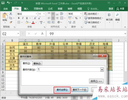Click the Wrap Text icon

[62, 14]
